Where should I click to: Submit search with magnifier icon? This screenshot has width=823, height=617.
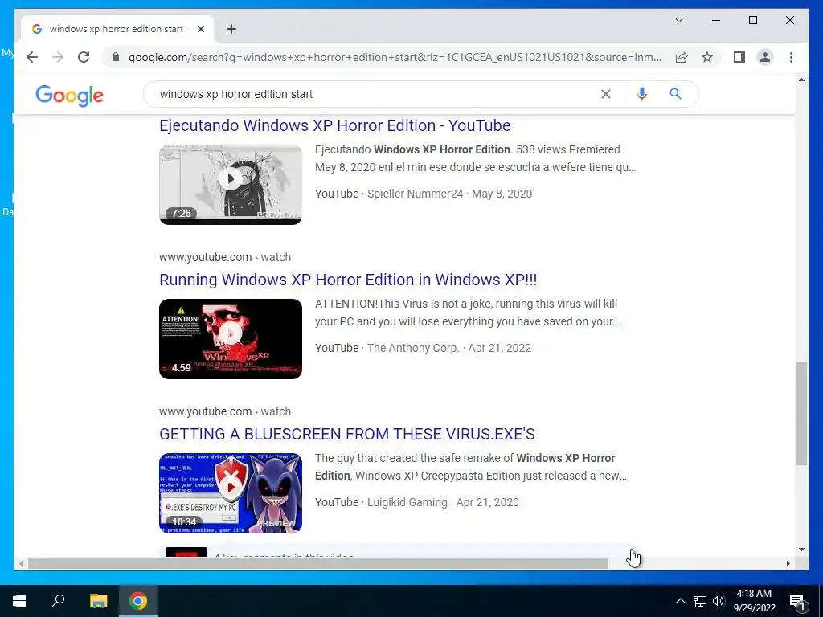675,94
